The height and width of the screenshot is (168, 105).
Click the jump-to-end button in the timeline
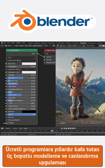pos(75,128)
